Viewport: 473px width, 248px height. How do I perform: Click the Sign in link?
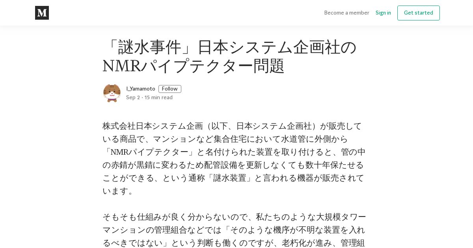[383, 13]
